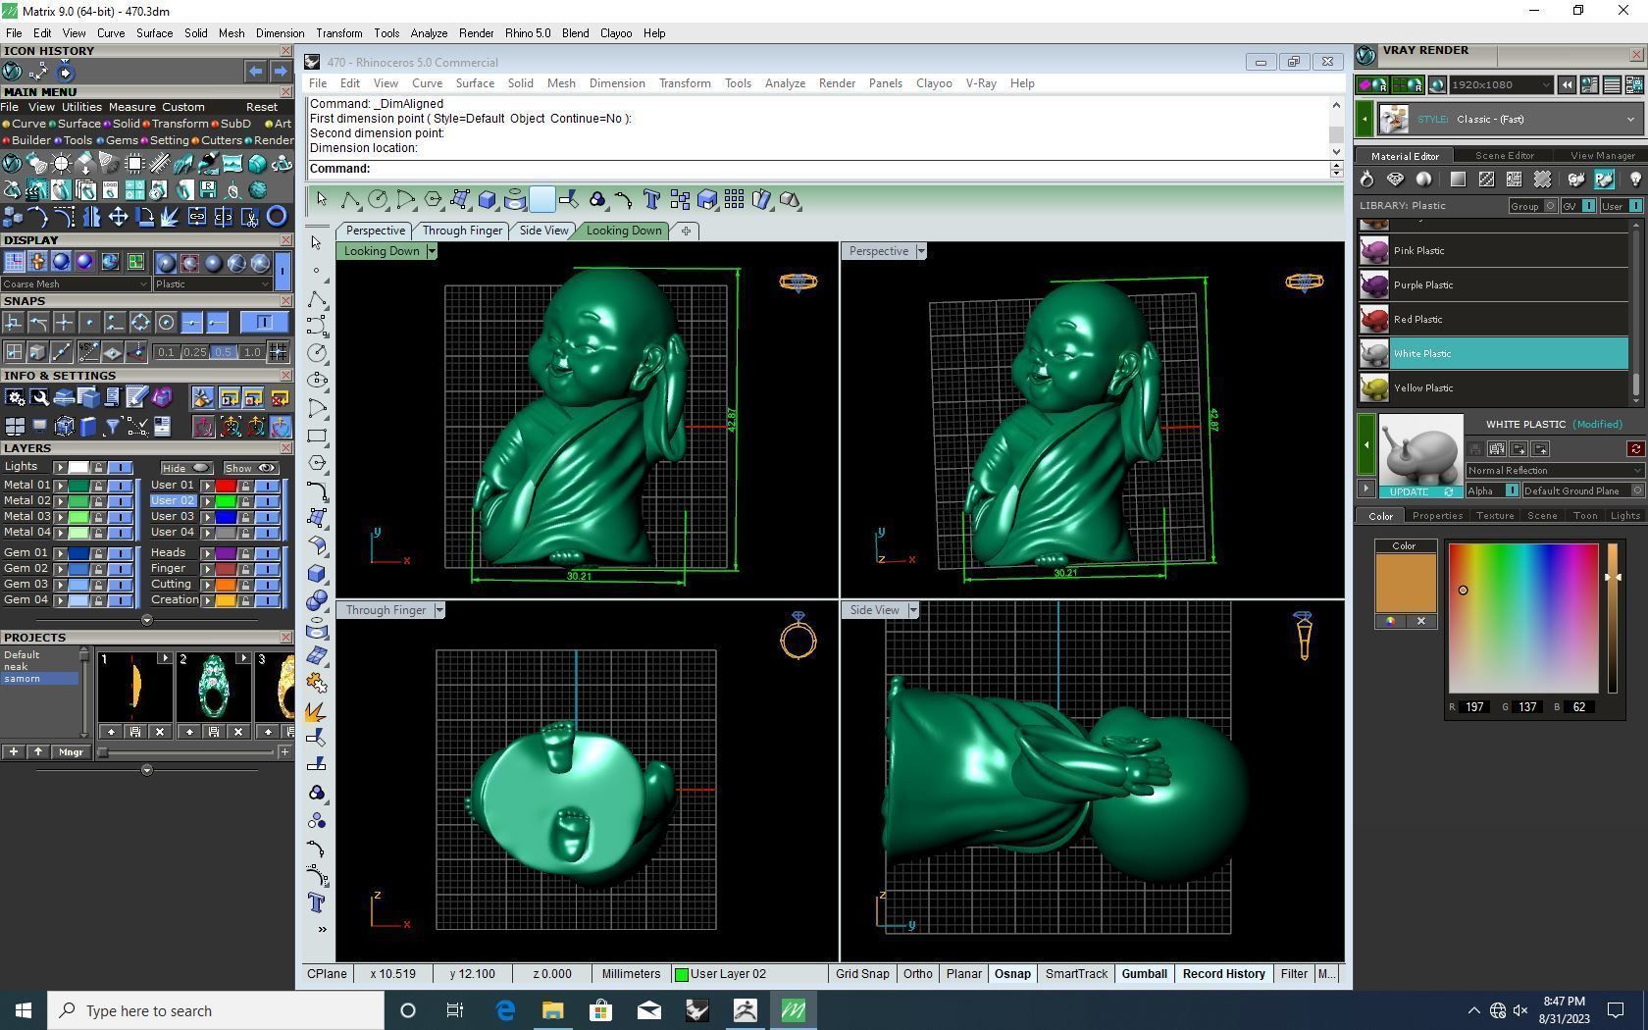Open the gears settings icon in Info & Settings
Image resolution: width=1648 pixels, height=1030 pixels.
point(15,397)
